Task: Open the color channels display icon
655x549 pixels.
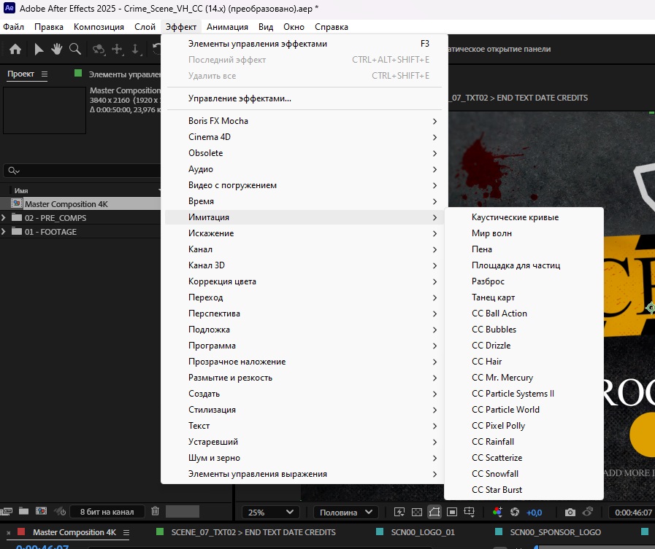Action: [497, 513]
